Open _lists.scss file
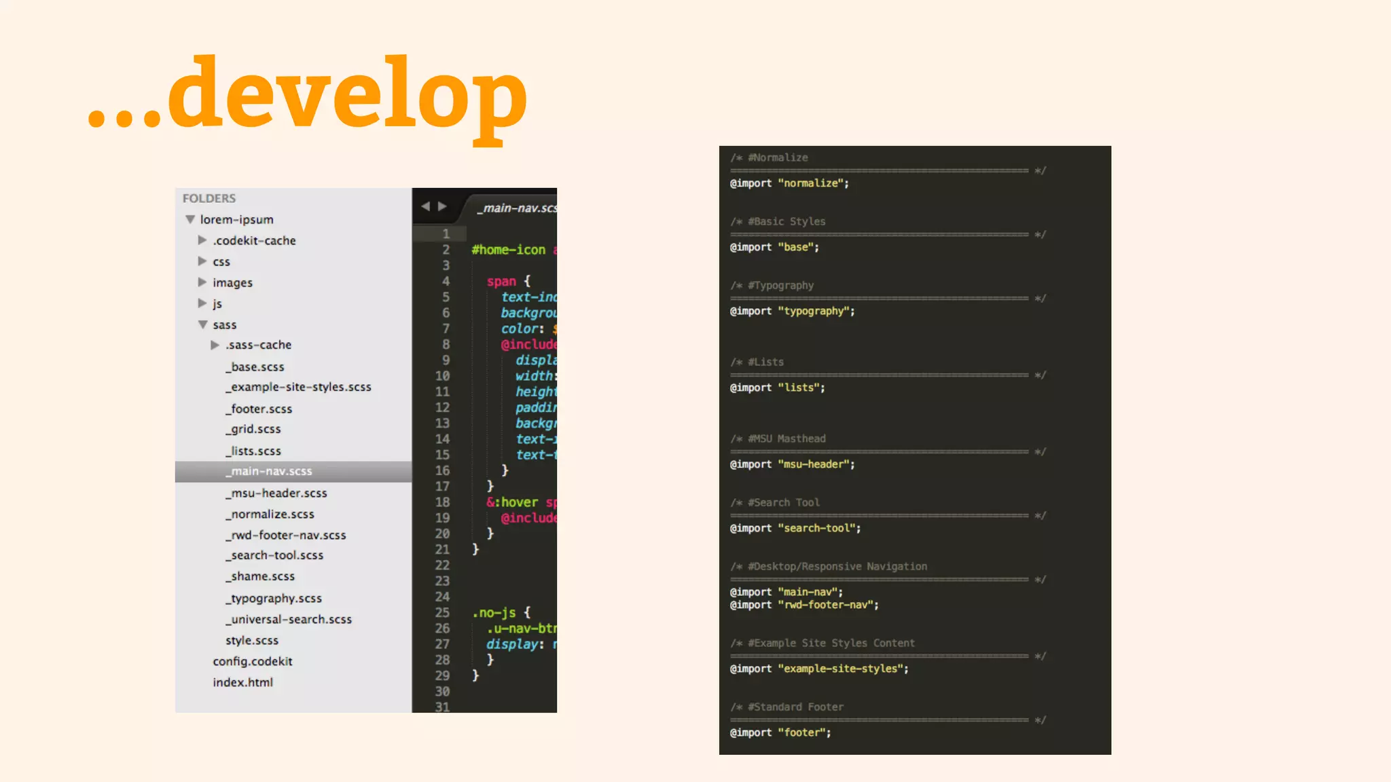Screen dimensions: 1391x782 [253, 451]
